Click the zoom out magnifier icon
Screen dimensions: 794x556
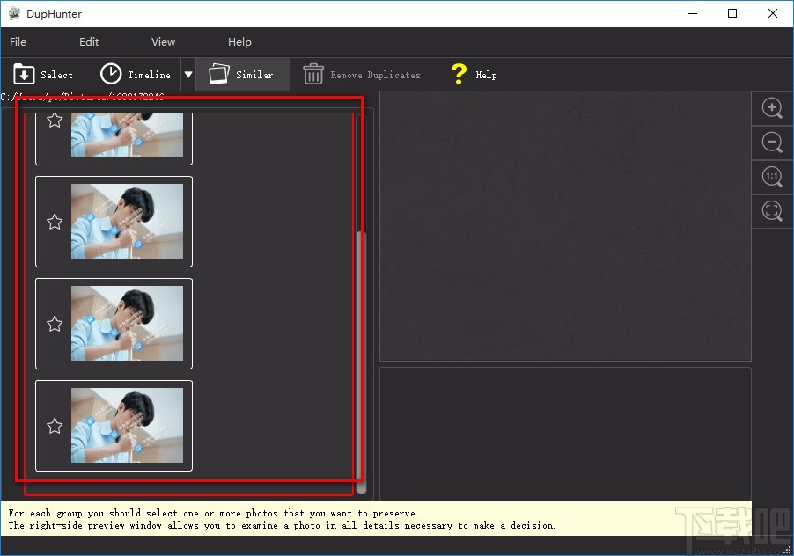tap(772, 143)
